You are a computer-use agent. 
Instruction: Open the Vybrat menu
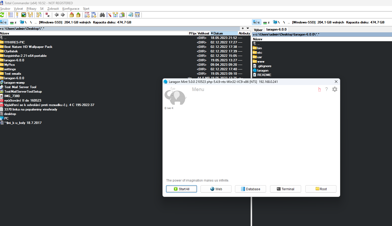18,9
